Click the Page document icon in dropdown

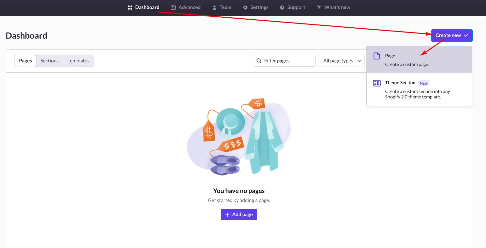376,56
